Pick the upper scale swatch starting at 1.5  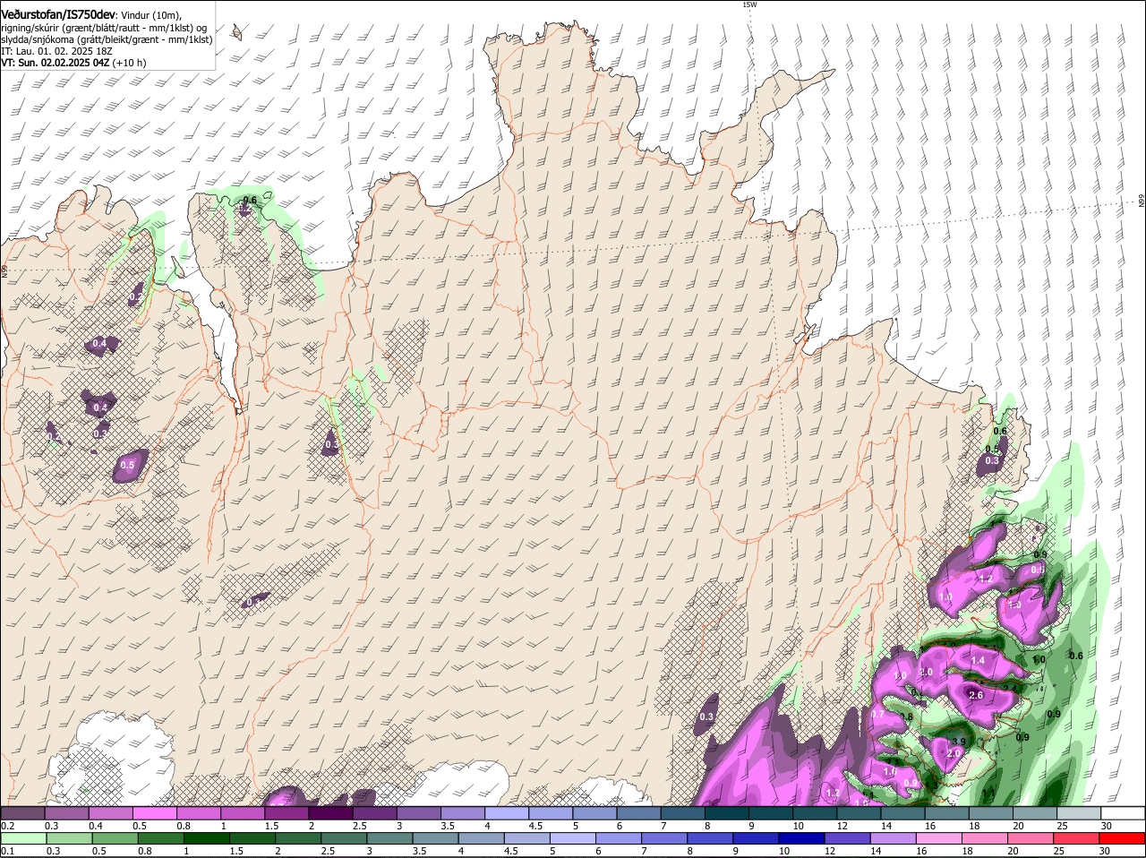(287, 812)
